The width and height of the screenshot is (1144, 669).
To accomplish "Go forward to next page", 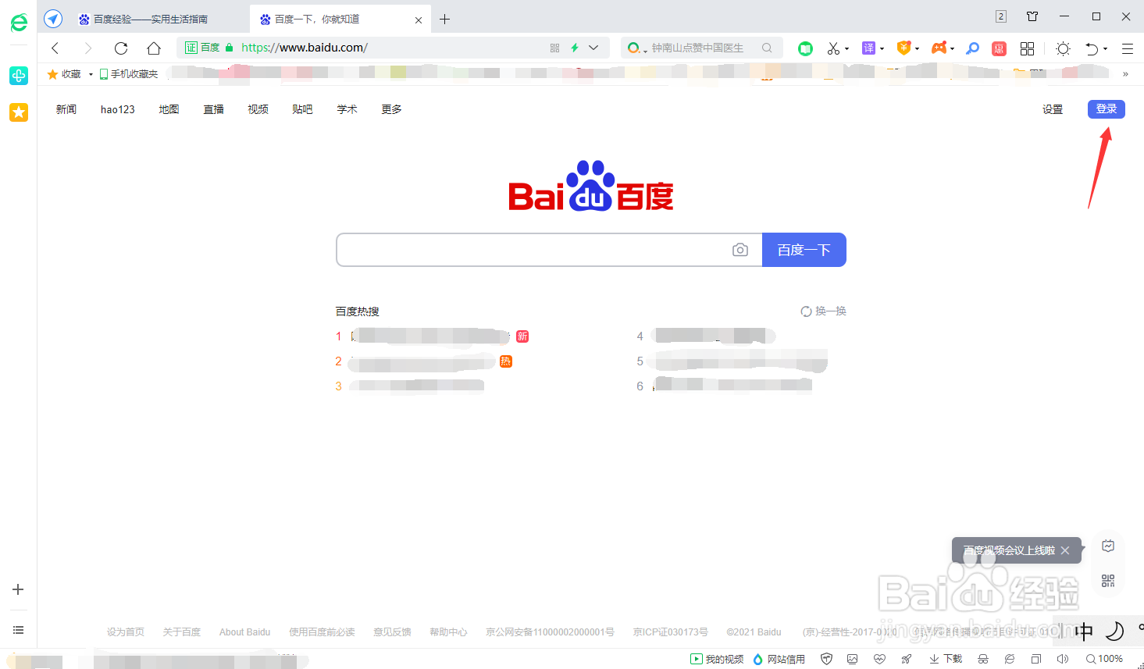I will point(88,48).
